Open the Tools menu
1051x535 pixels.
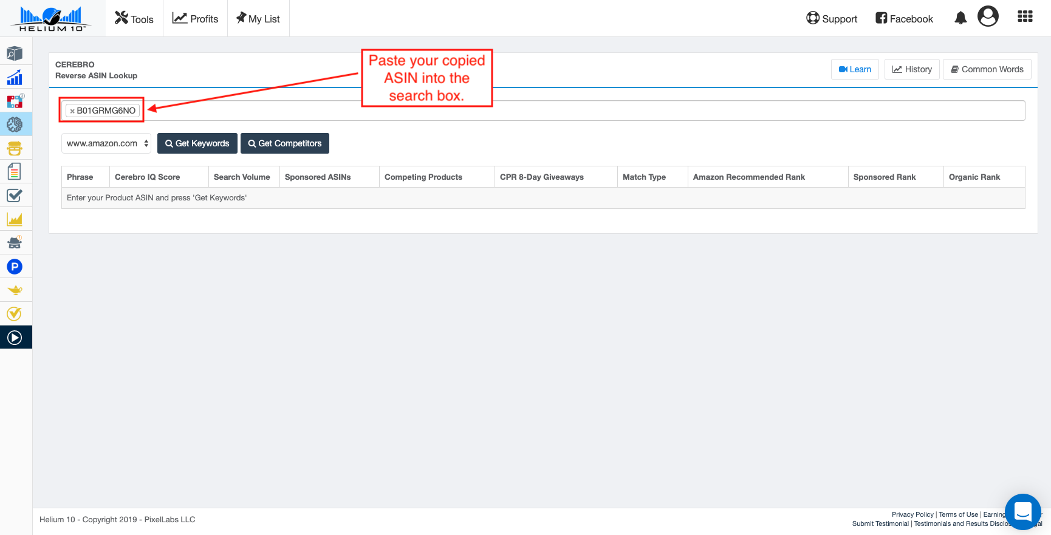point(134,19)
